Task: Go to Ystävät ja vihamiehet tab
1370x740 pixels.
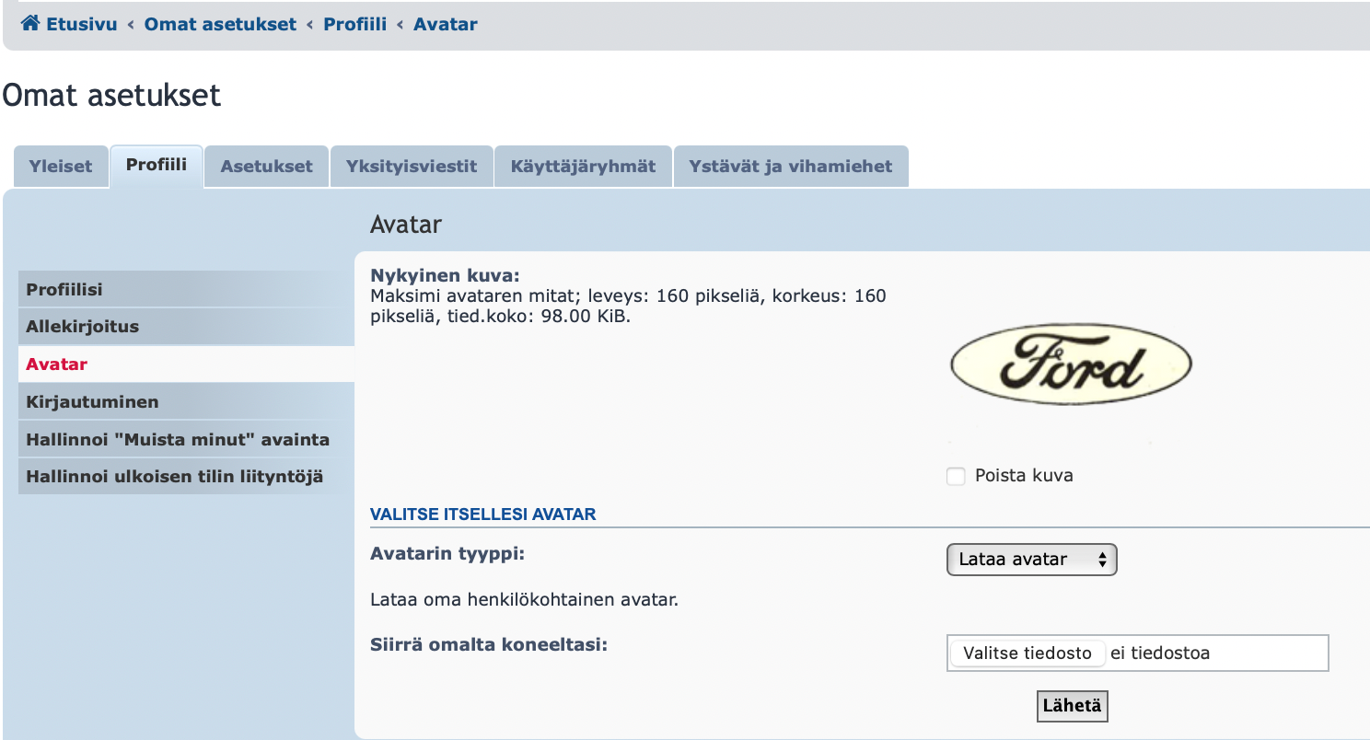Action: point(791,167)
